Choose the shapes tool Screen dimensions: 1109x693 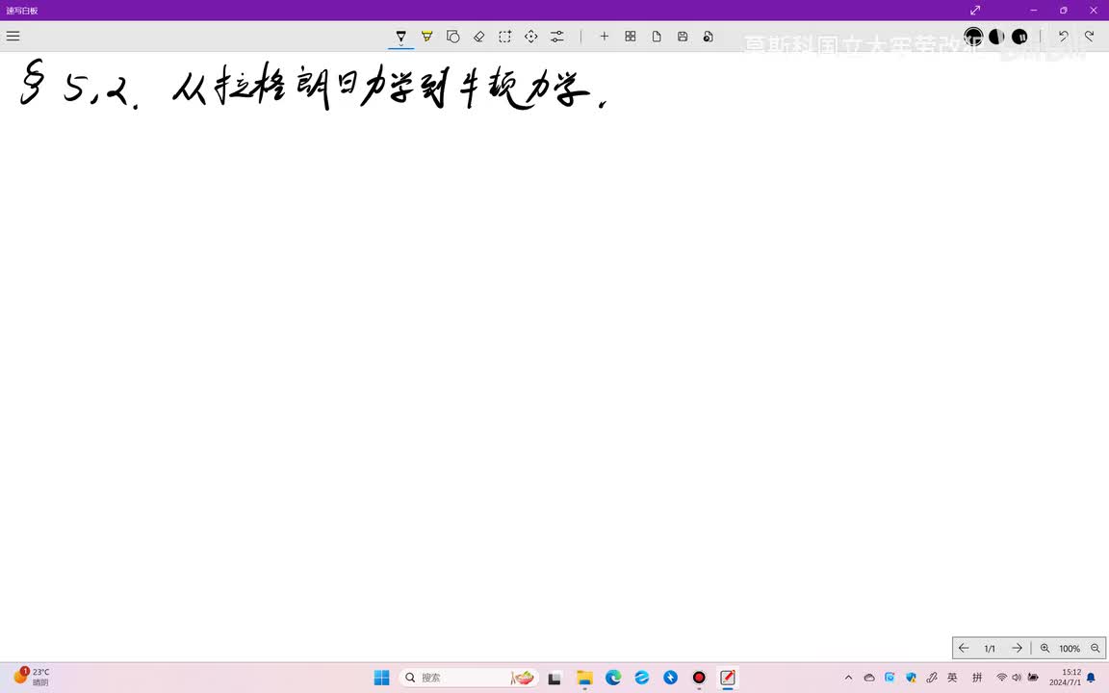[453, 36]
